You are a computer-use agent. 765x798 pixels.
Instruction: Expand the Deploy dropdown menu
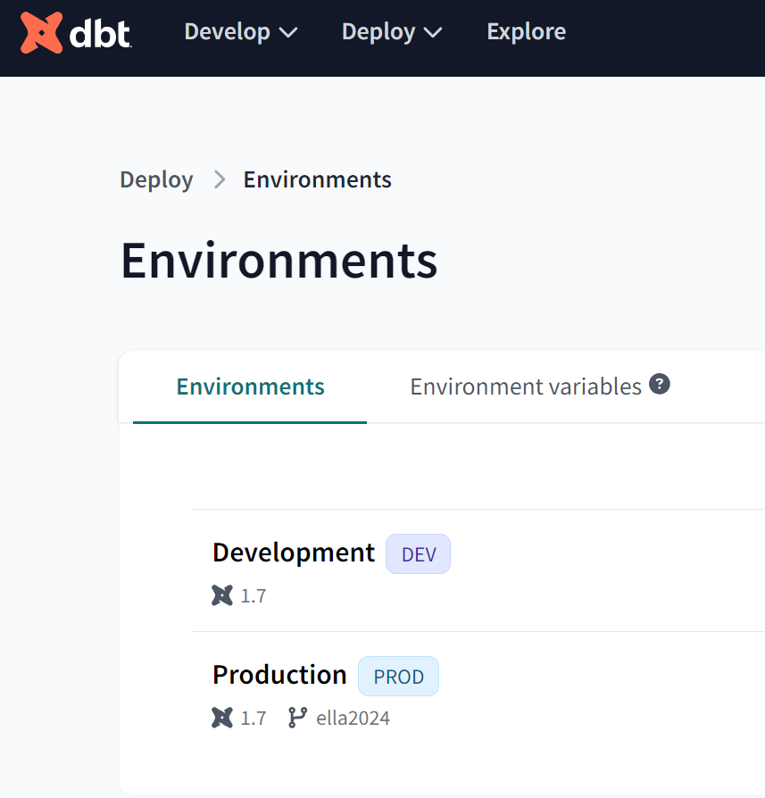point(392,32)
